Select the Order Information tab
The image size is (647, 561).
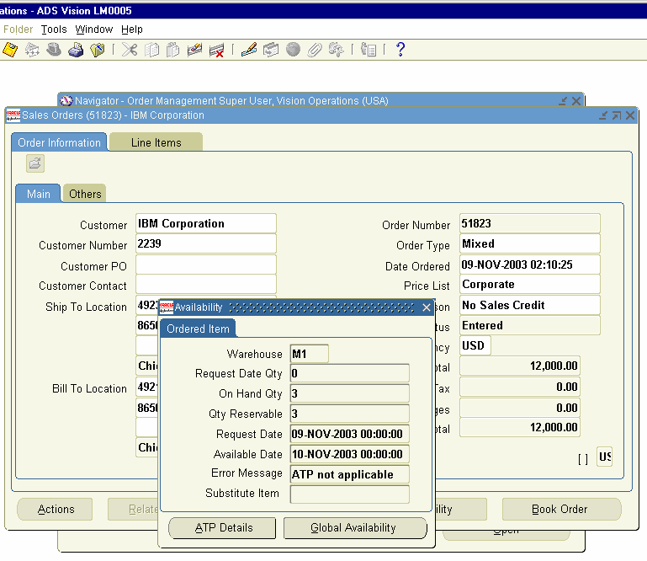(59, 142)
